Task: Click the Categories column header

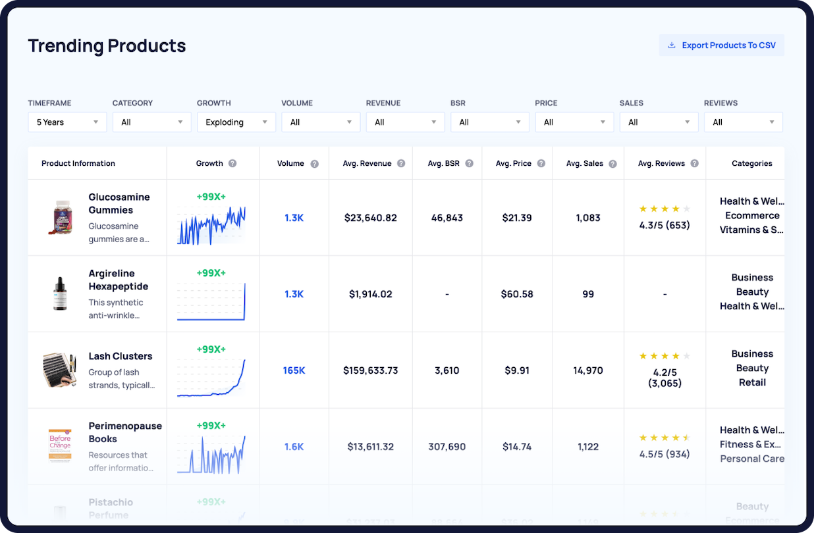Action: tap(752, 163)
